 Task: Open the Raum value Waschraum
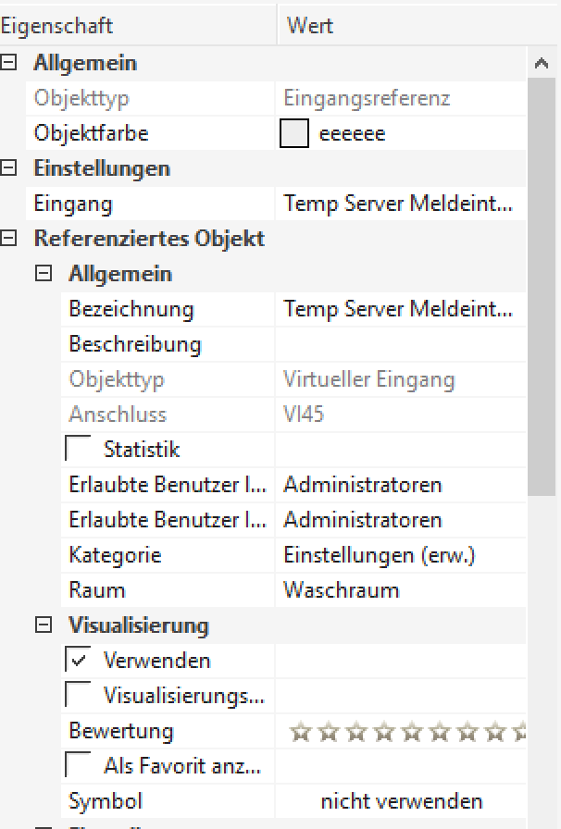398,590
